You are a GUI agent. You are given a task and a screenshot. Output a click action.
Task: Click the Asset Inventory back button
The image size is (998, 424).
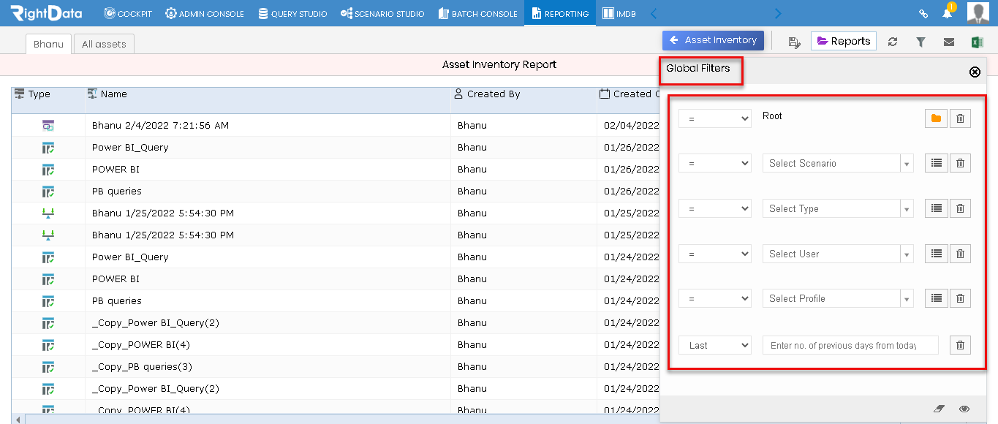click(x=713, y=40)
